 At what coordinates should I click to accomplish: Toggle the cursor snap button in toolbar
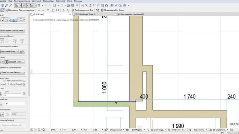tap(31, 6)
